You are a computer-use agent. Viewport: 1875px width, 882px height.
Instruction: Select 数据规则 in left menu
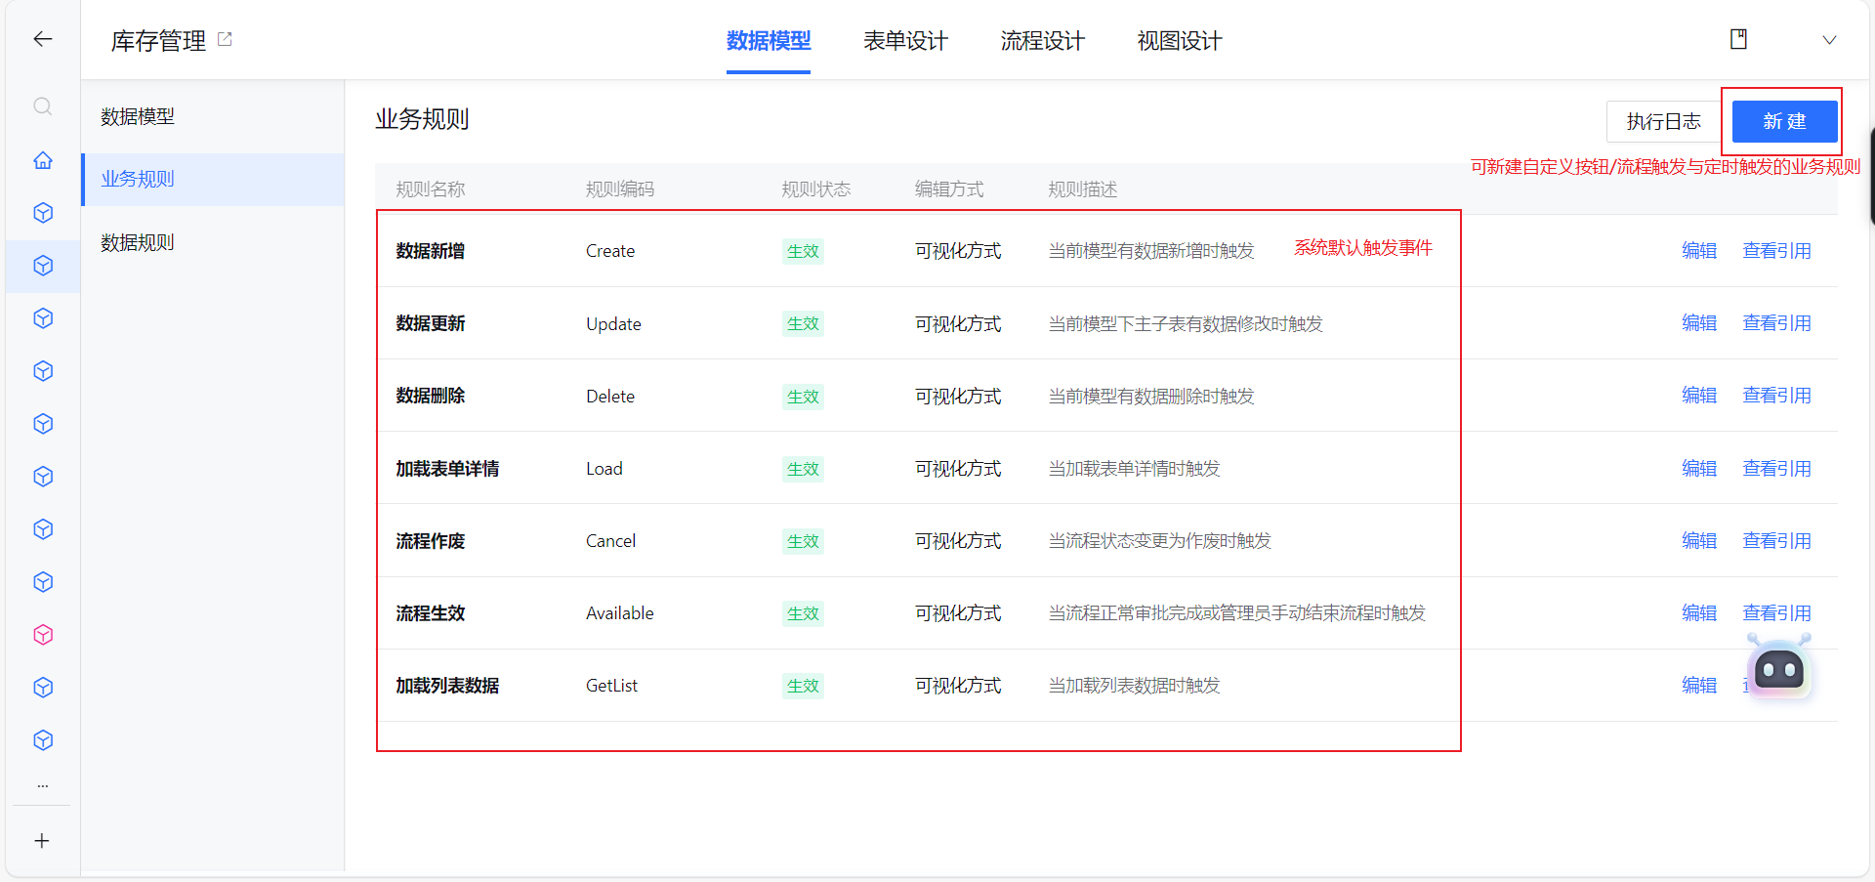pyautogui.click(x=213, y=242)
